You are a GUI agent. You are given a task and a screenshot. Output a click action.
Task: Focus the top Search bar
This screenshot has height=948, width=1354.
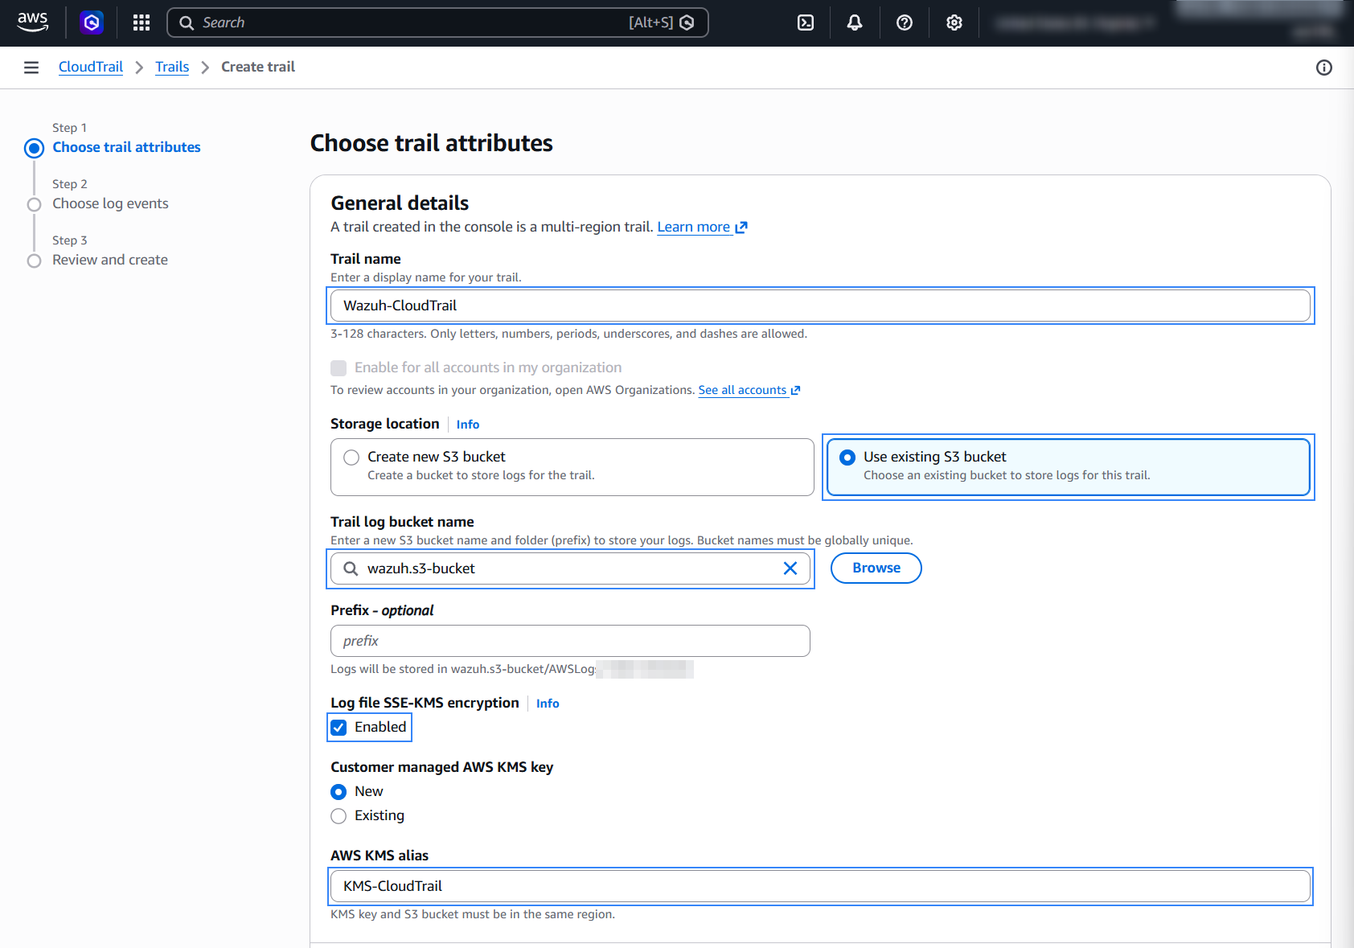point(437,23)
